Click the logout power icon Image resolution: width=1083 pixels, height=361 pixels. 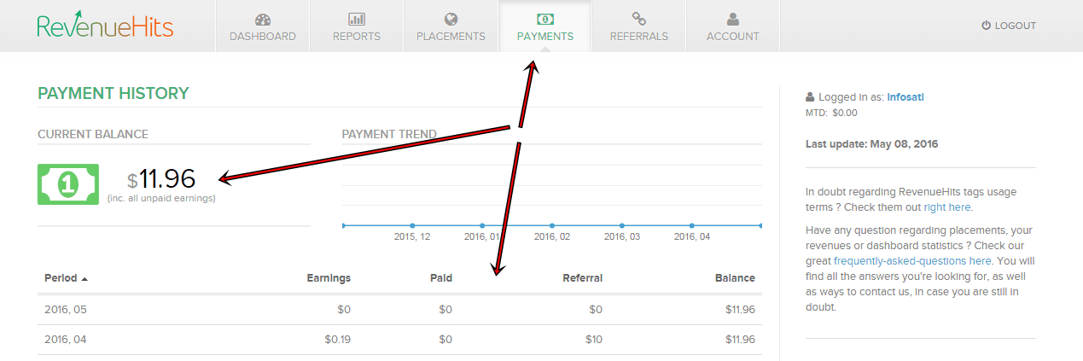coord(986,26)
